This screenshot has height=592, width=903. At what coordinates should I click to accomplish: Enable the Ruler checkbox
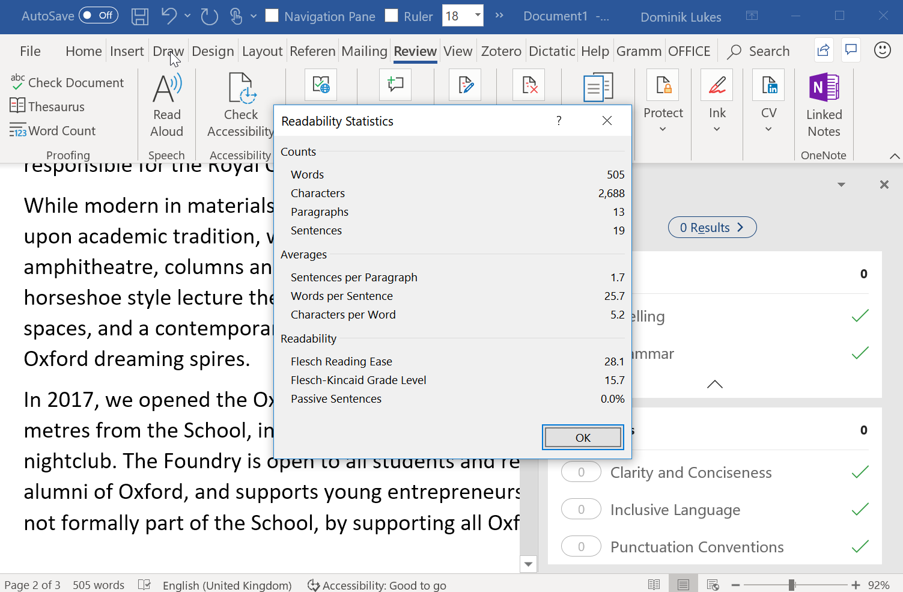[392, 16]
